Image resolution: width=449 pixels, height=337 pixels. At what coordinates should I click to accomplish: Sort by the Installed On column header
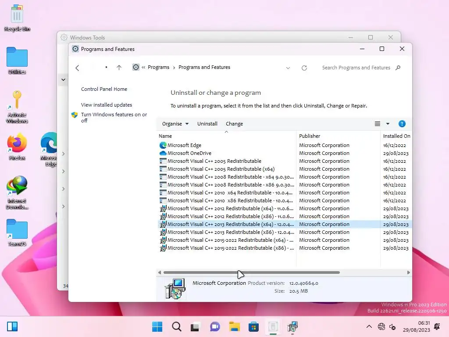(x=396, y=136)
